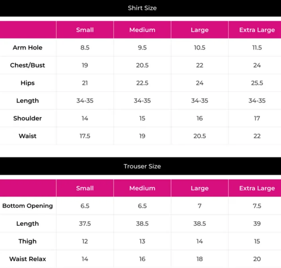Click the Medium Shoulder value 15

tap(142, 118)
